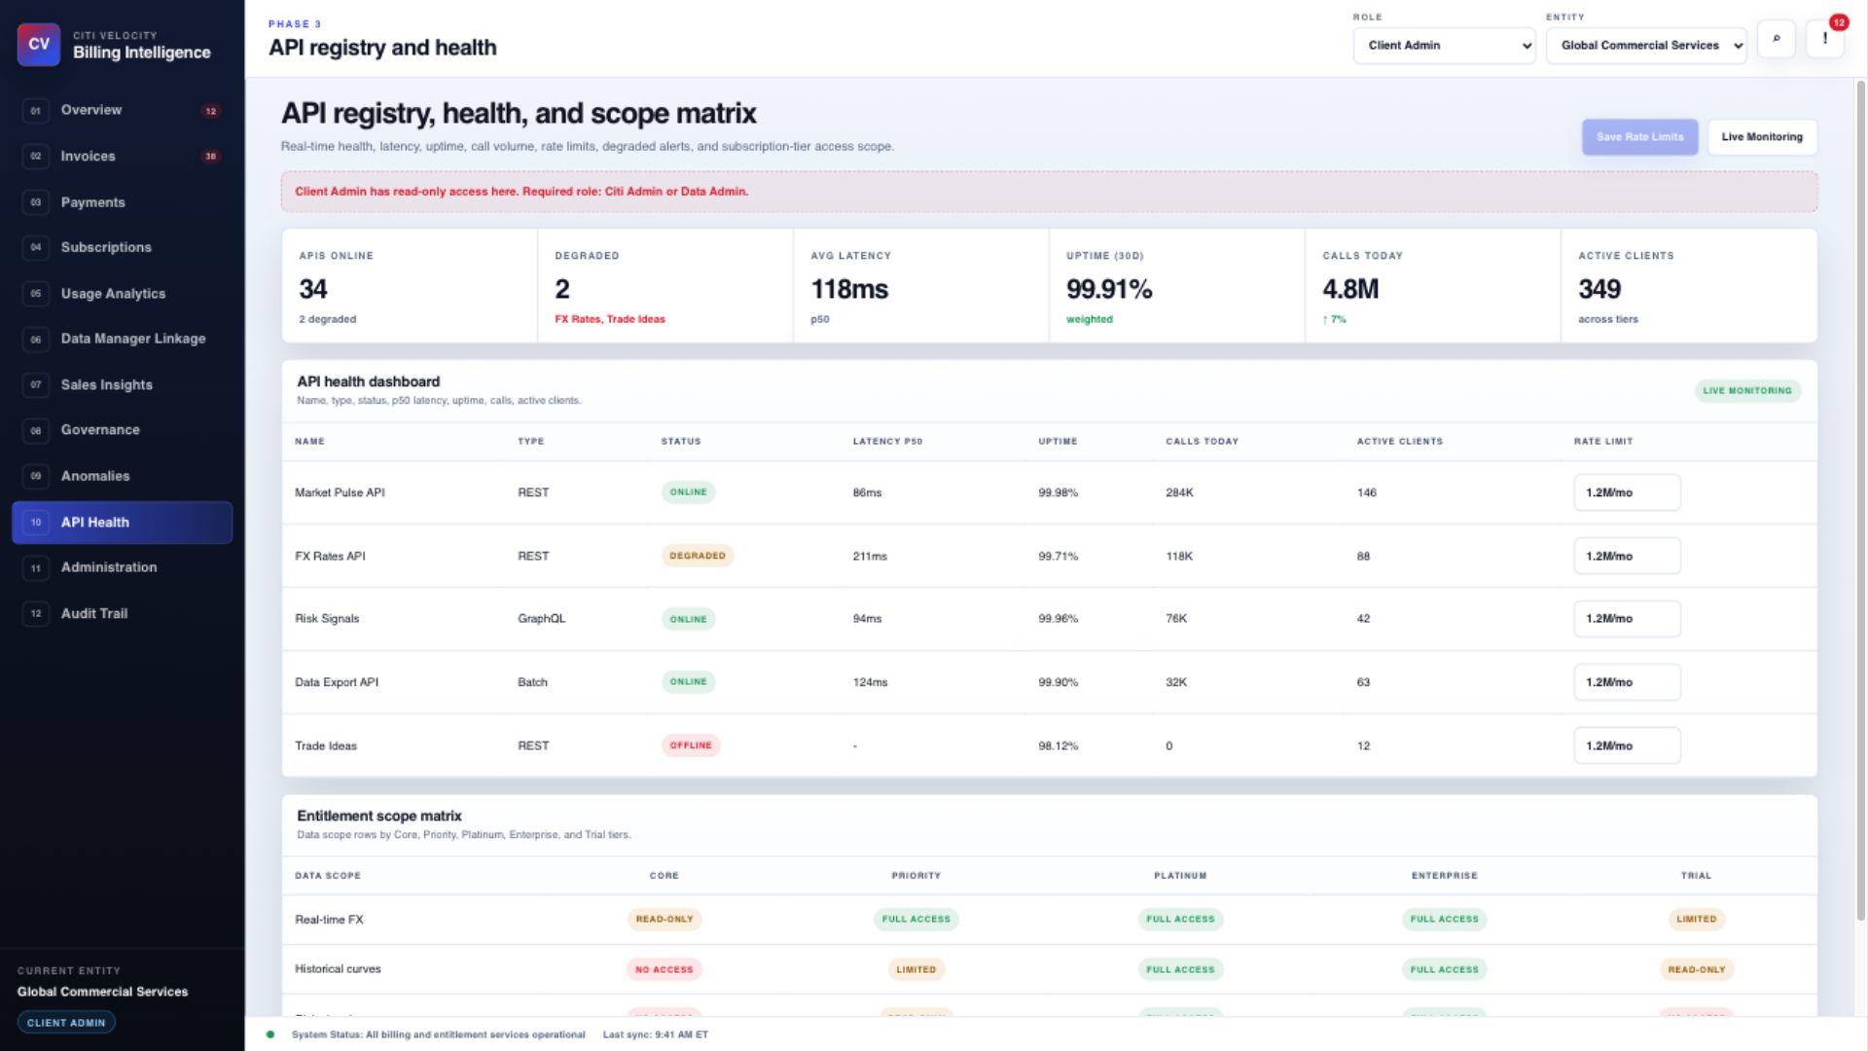Click the 04 badge beside Subscriptions
Image resolution: width=1868 pixels, height=1051 pixels.
(x=36, y=248)
